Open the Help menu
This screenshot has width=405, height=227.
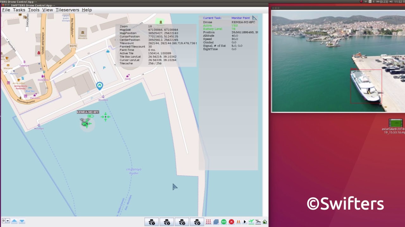coord(87,10)
